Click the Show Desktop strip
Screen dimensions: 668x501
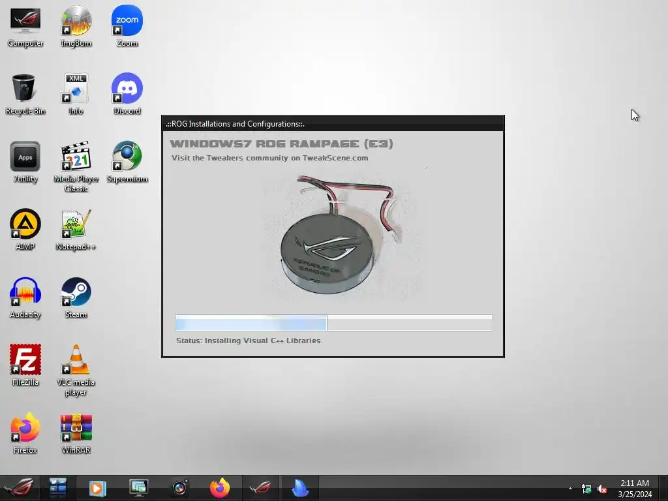click(663, 488)
